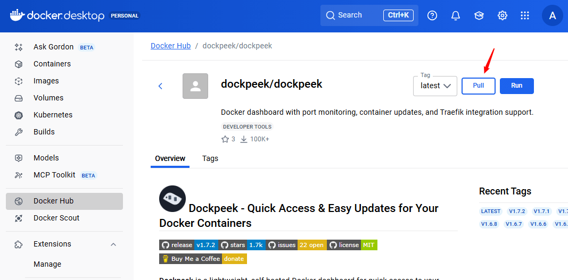
Task: Click the Containers cube icon
Action: [19, 64]
